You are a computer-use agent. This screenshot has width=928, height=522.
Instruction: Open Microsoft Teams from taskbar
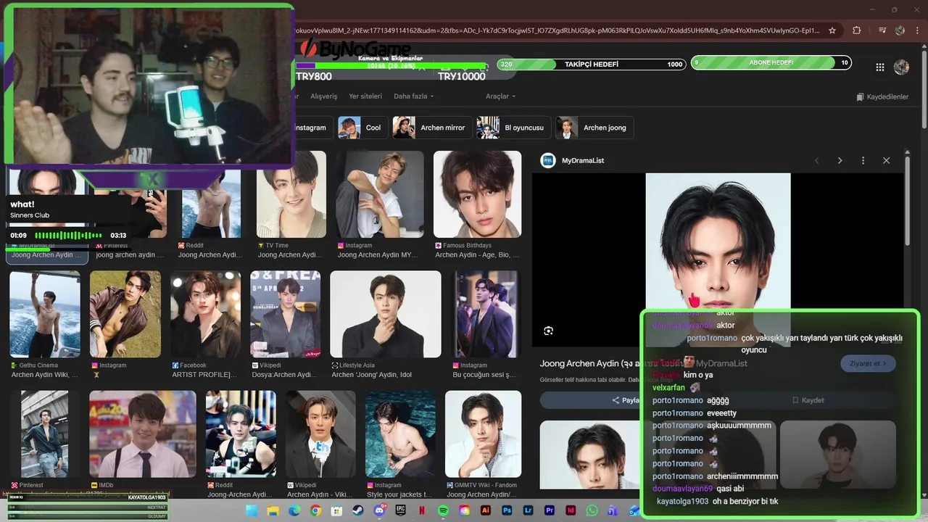pos(613,510)
